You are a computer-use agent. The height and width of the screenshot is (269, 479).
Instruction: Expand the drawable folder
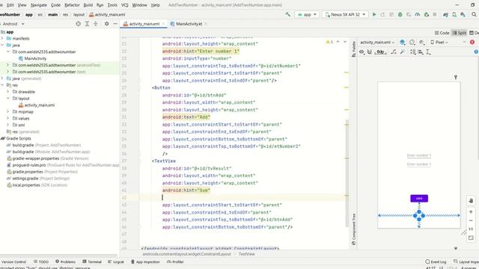tap(8, 91)
